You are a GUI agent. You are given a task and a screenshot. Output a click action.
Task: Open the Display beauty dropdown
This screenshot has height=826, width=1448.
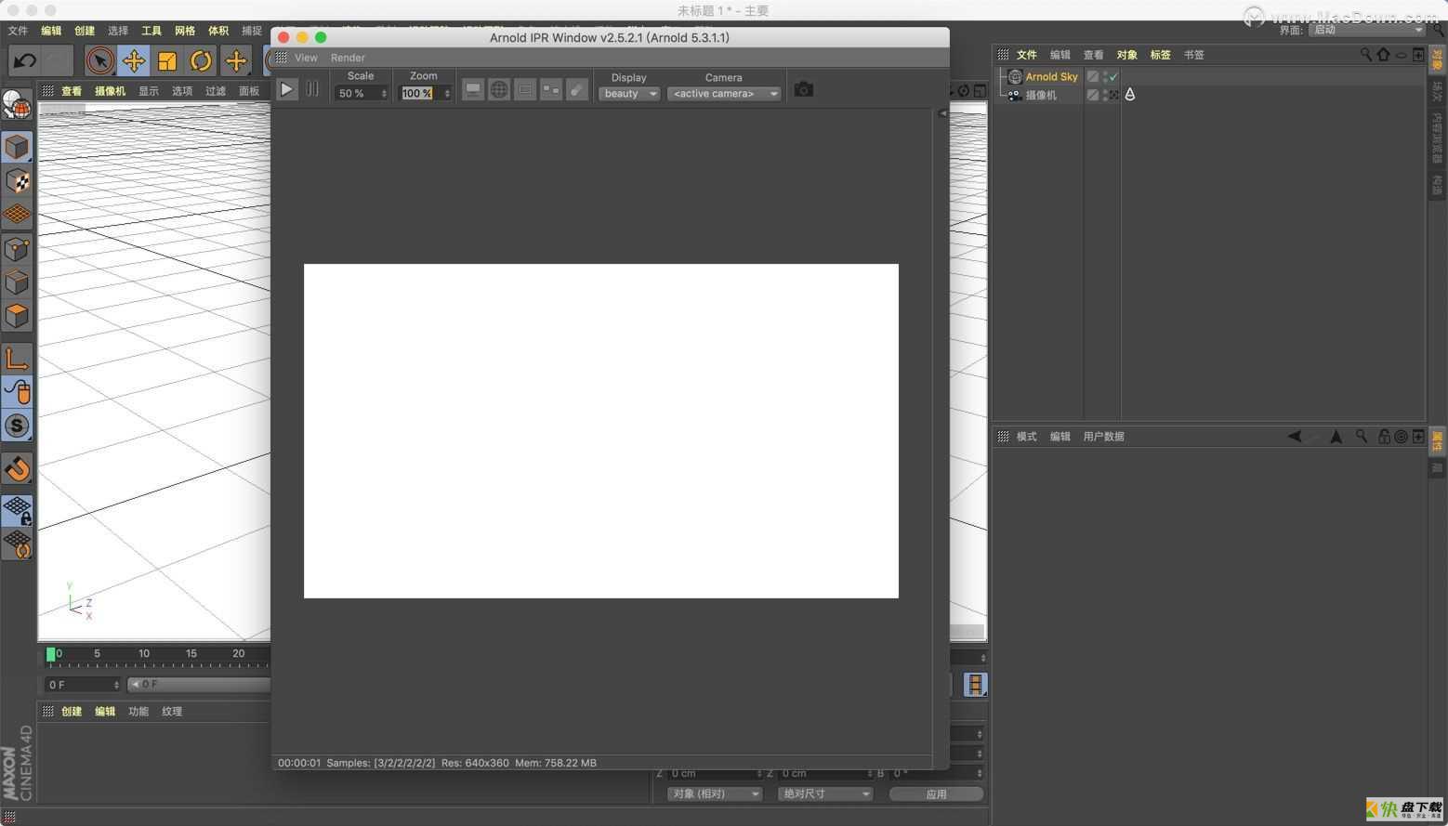click(629, 94)
